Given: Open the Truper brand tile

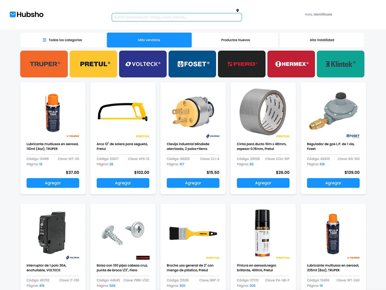Looking at the screenshot, I should (44, 64).
